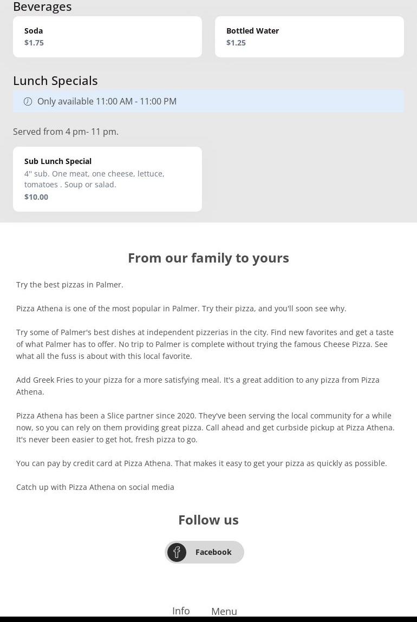Click 'Catch up with Pizza Athena' text
Screen dimensions: 417x622
click(95, 487)
